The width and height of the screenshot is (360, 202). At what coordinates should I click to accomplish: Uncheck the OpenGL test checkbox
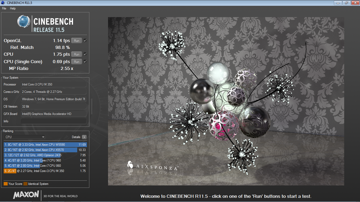pyautogui.click(x=85, y=41)
